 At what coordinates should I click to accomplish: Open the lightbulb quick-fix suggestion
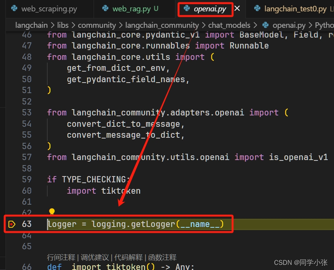[x=52, y=212]
